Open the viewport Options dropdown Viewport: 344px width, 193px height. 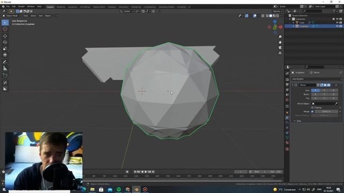[277, 11]
